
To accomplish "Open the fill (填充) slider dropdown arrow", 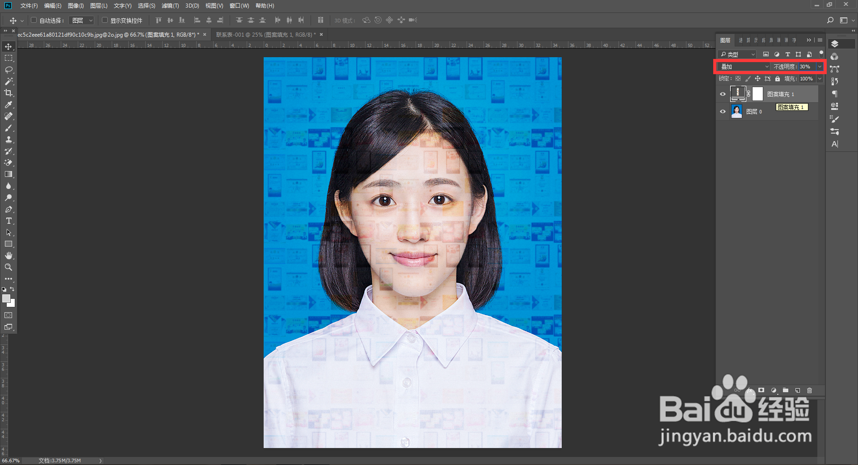I will tap(820, 79).
